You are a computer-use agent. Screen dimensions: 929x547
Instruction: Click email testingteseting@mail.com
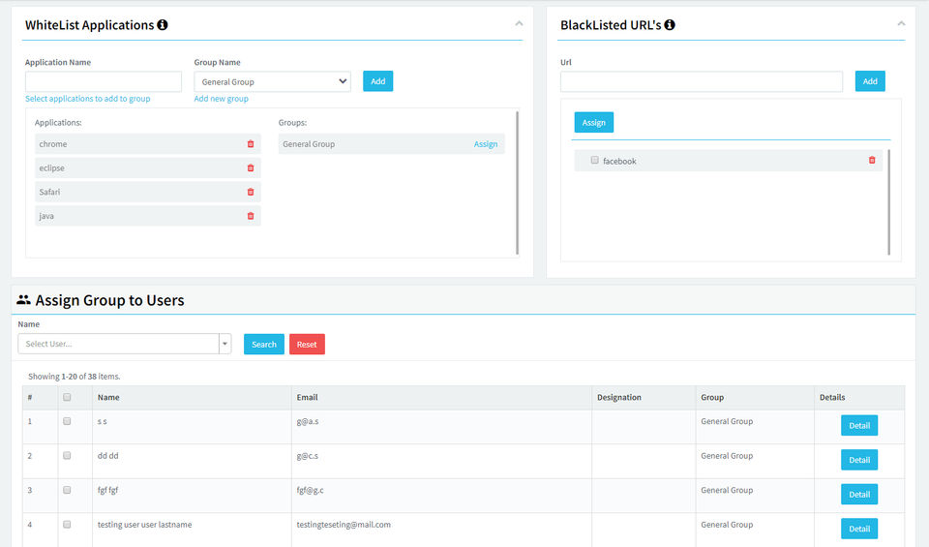coord(344,525)
